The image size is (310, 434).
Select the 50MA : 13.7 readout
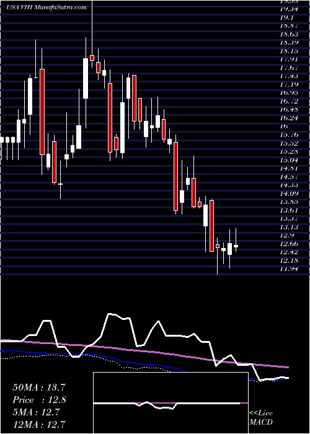pos(38,387)
